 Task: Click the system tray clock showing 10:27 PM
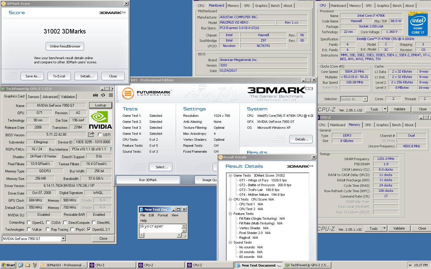click(x=421, y=265)
